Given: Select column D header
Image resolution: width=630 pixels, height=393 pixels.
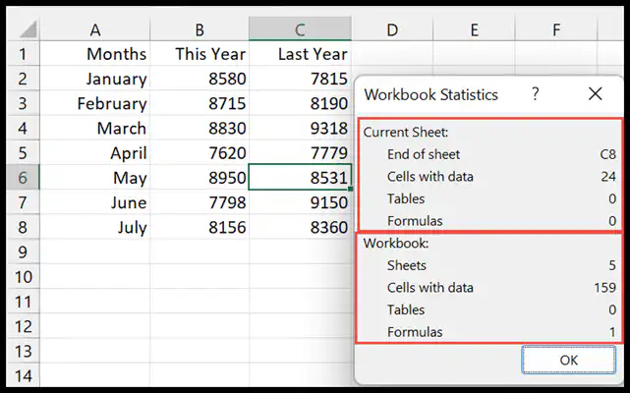Looking at the screenshot, I should (x=392, y=29).
